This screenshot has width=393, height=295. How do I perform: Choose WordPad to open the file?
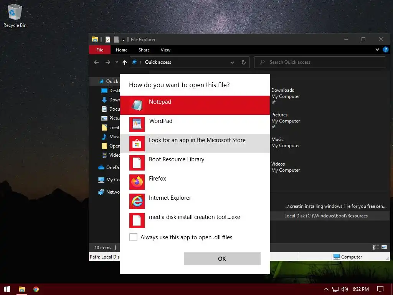[x=195, y=124]
